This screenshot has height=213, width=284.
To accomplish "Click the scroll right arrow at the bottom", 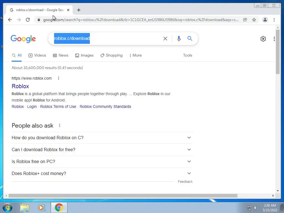I will point(273,196).
